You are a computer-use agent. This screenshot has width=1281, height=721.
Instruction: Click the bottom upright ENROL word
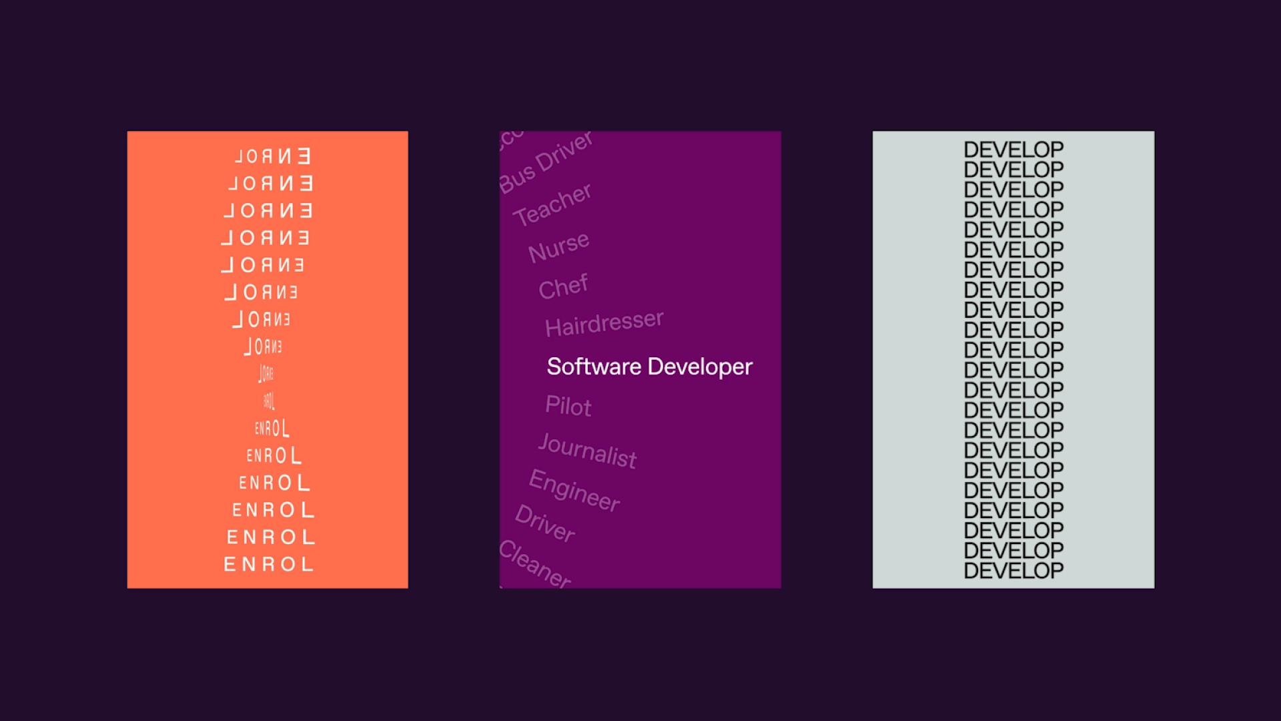[268, 564]
